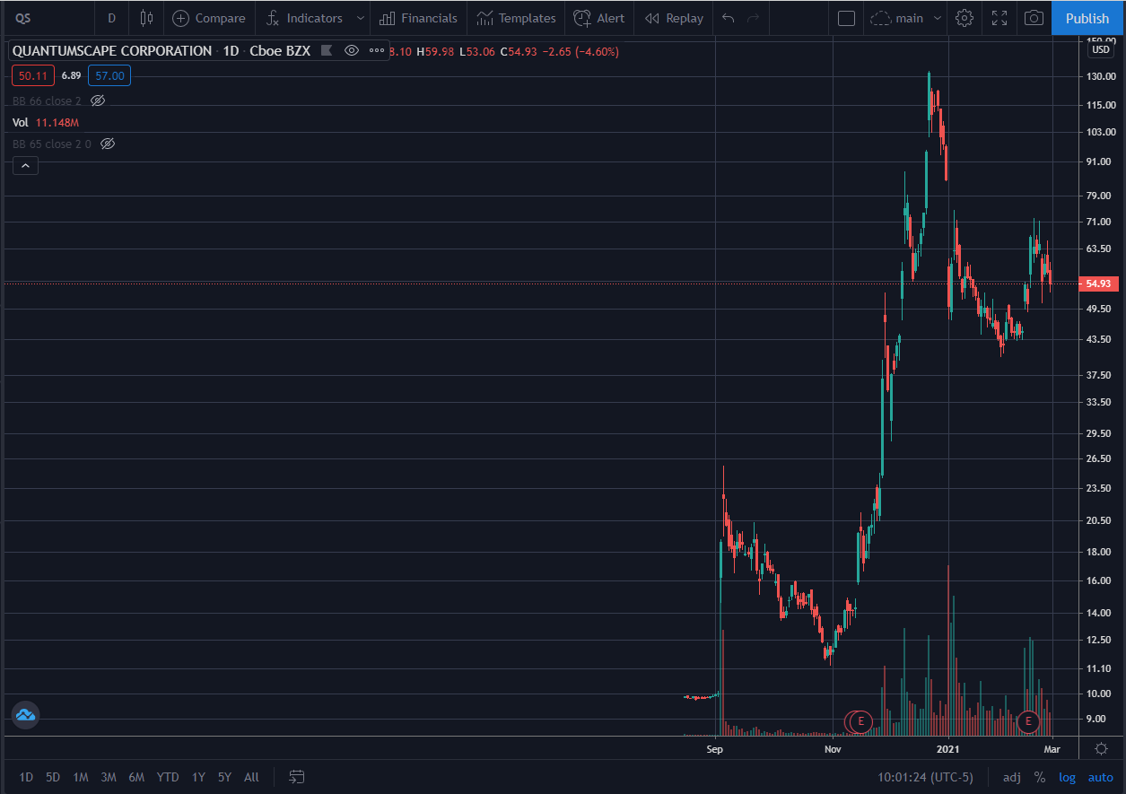The width and height of the screenshot is (1126, 794).
Task: Open price scale settings gear at bottom right
Action: (x=1101, y=748)
